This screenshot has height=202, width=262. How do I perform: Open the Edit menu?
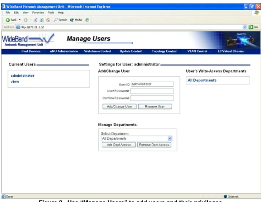[16, 12]
